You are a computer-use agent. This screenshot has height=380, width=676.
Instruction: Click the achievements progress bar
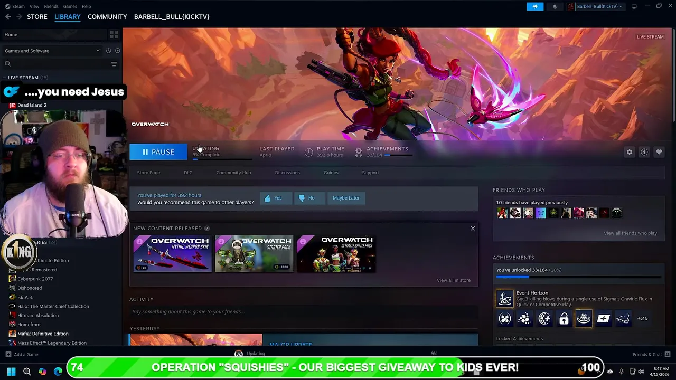(x=579, y=277)
